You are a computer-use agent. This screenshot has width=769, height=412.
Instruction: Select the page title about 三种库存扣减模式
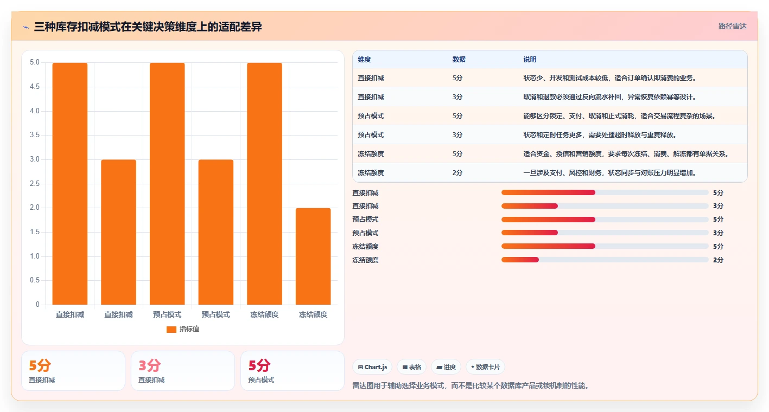coord(148,27)
